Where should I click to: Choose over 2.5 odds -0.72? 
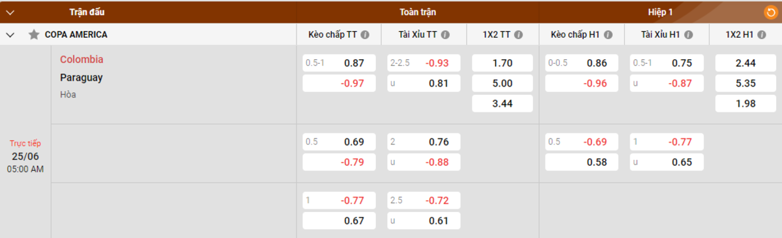(x=424, y=200)
